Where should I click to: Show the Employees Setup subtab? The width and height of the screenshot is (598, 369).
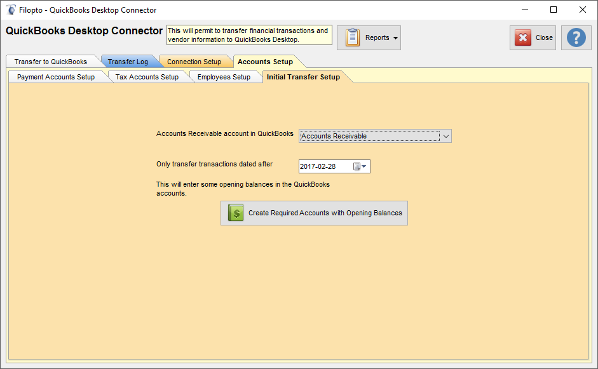click(x=224, y=77)
